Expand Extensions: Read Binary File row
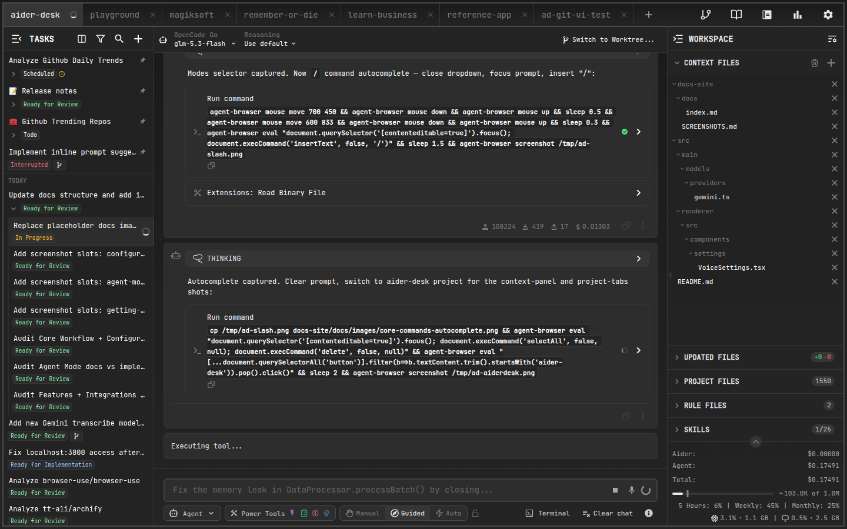 [x=418, y=193]
